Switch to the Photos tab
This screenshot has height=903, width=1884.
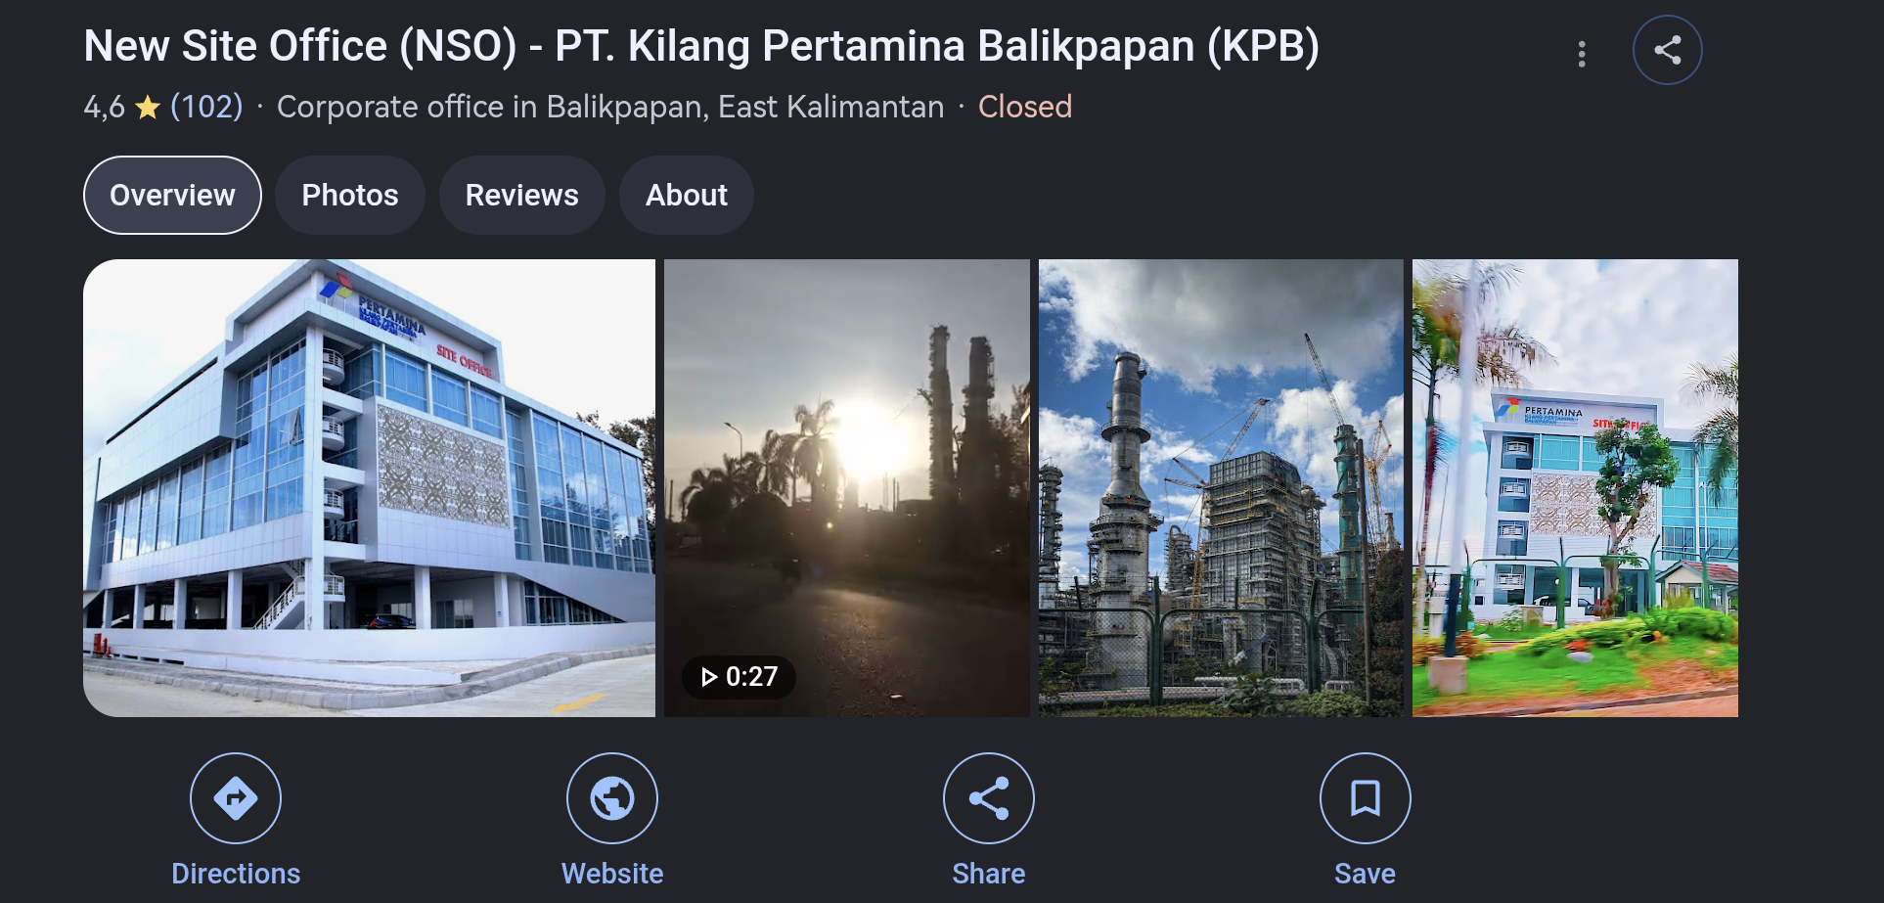(x=350, y=196)
